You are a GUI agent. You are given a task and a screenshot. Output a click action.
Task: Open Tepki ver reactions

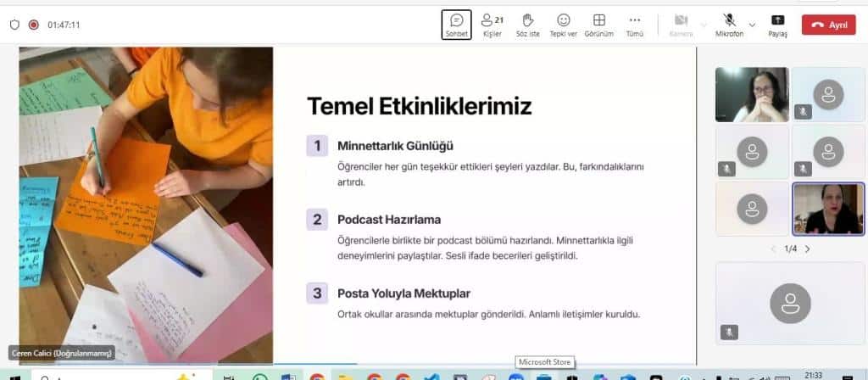tap(564, 24)
